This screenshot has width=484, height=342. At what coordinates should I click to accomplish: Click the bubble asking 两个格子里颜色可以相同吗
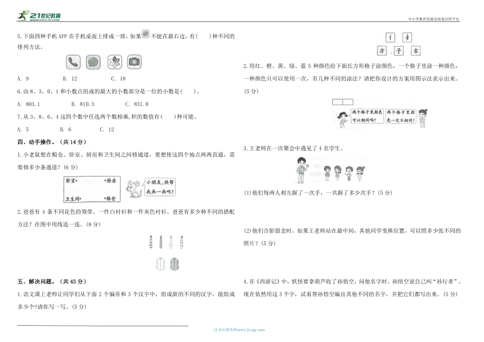pyautogui.click(x=367, y=116)
